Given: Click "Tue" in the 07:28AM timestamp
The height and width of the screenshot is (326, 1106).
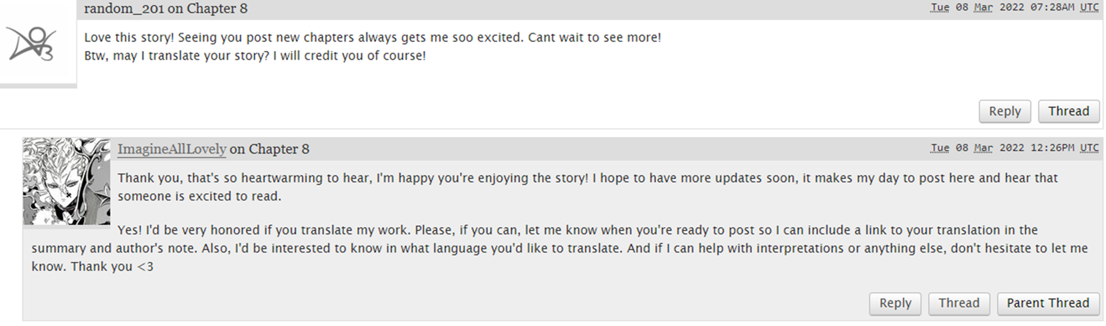Looking at the screenshot, I should pos(940,7).
